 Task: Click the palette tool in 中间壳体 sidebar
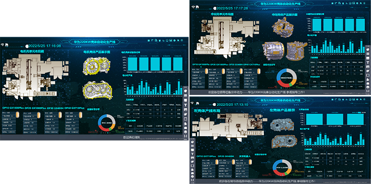click(368, 71)
